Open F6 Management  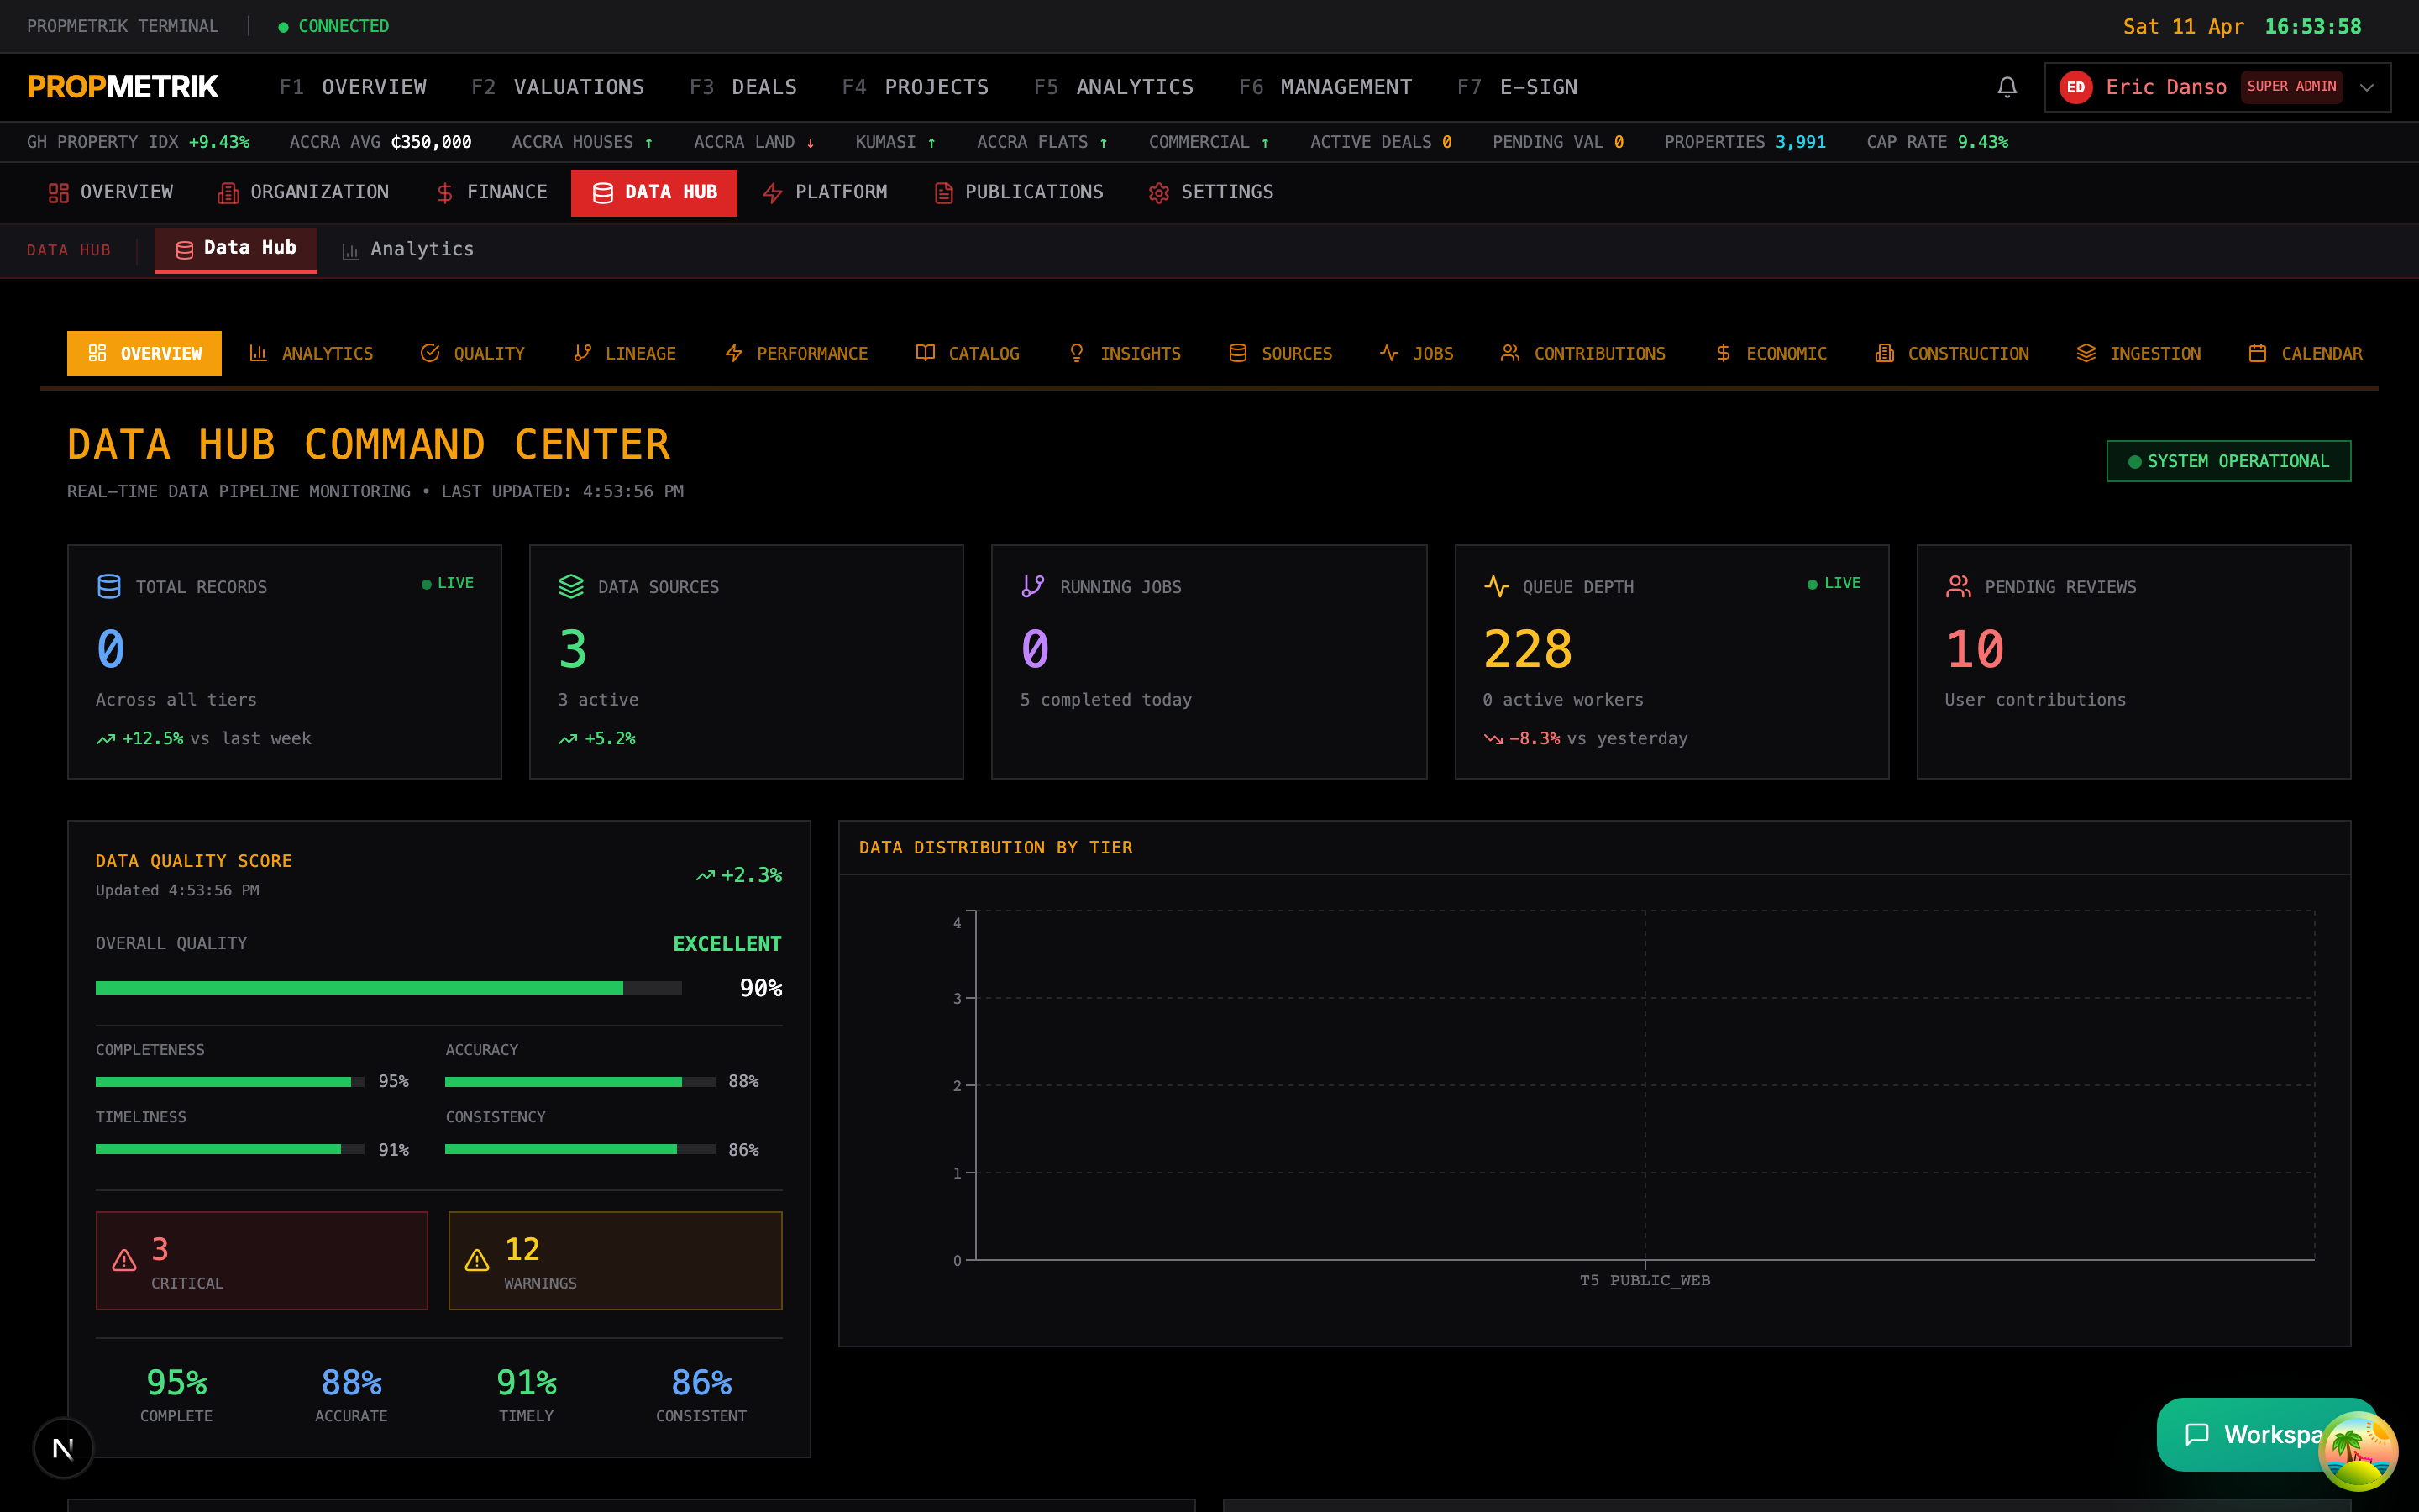(x=1325, y=87)
